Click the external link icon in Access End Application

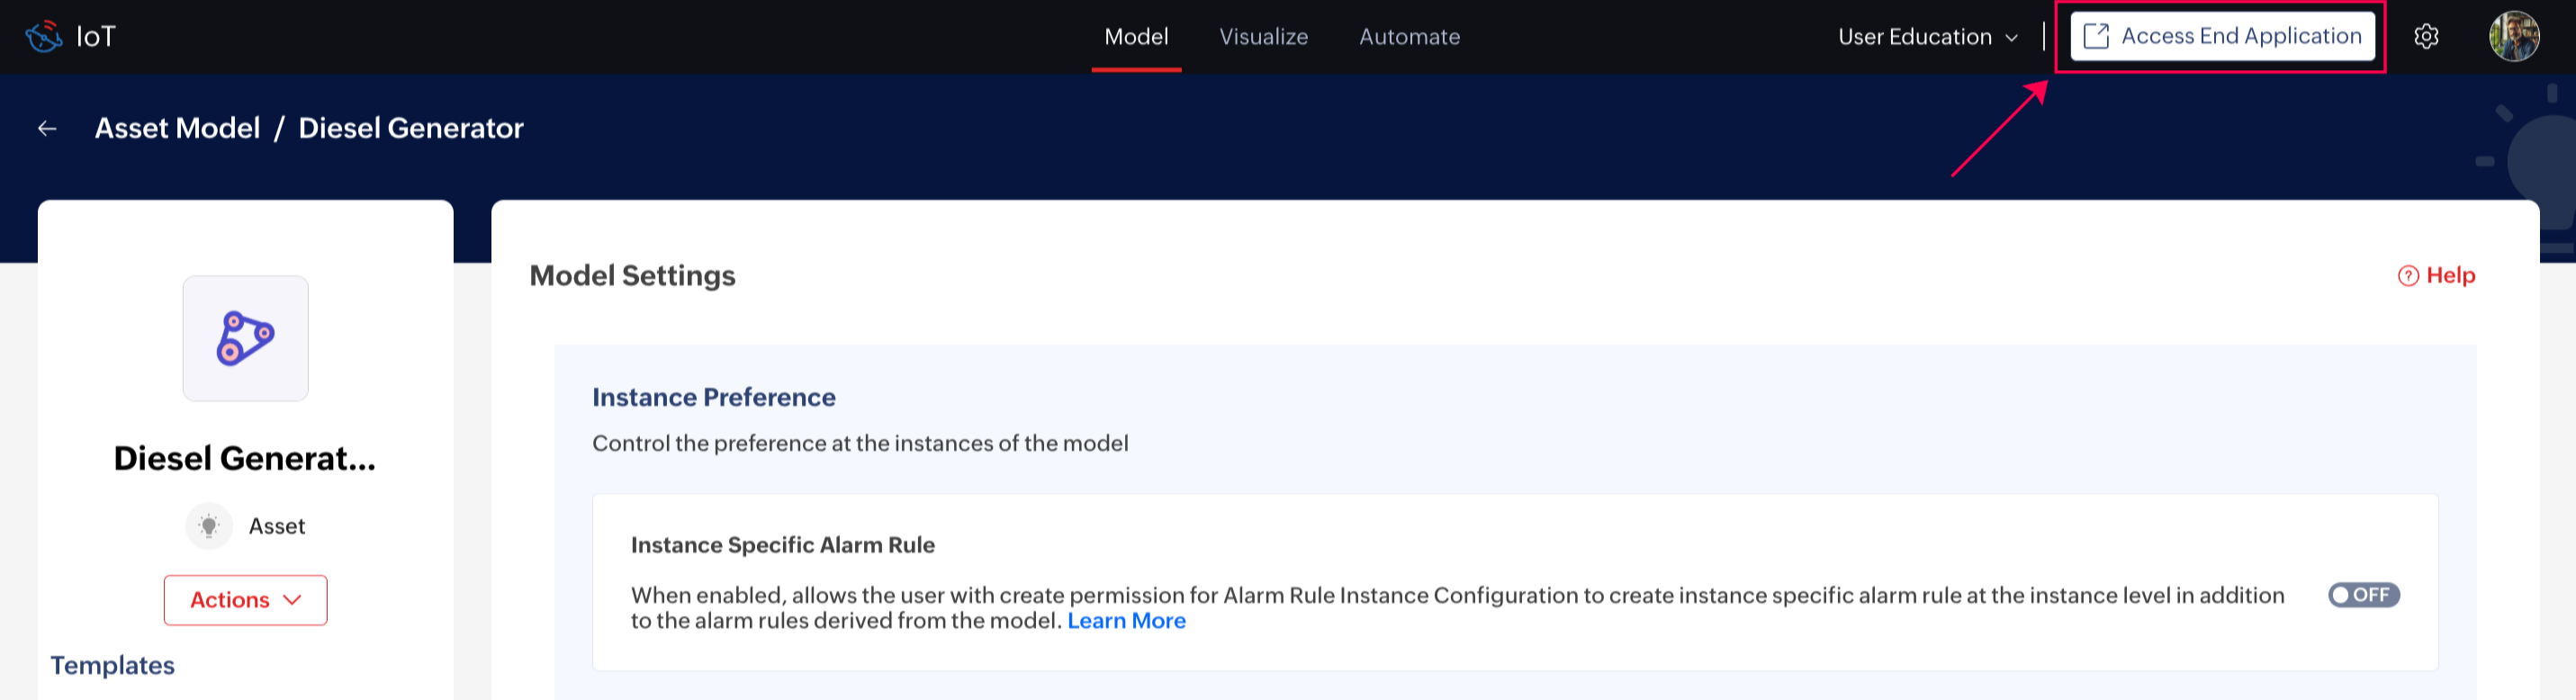[x=2095, y=36]
